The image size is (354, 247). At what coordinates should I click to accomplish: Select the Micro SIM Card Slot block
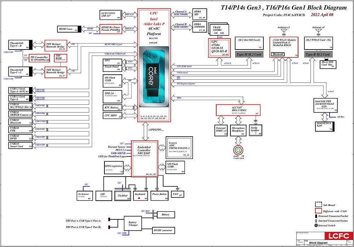pos(328,64)
